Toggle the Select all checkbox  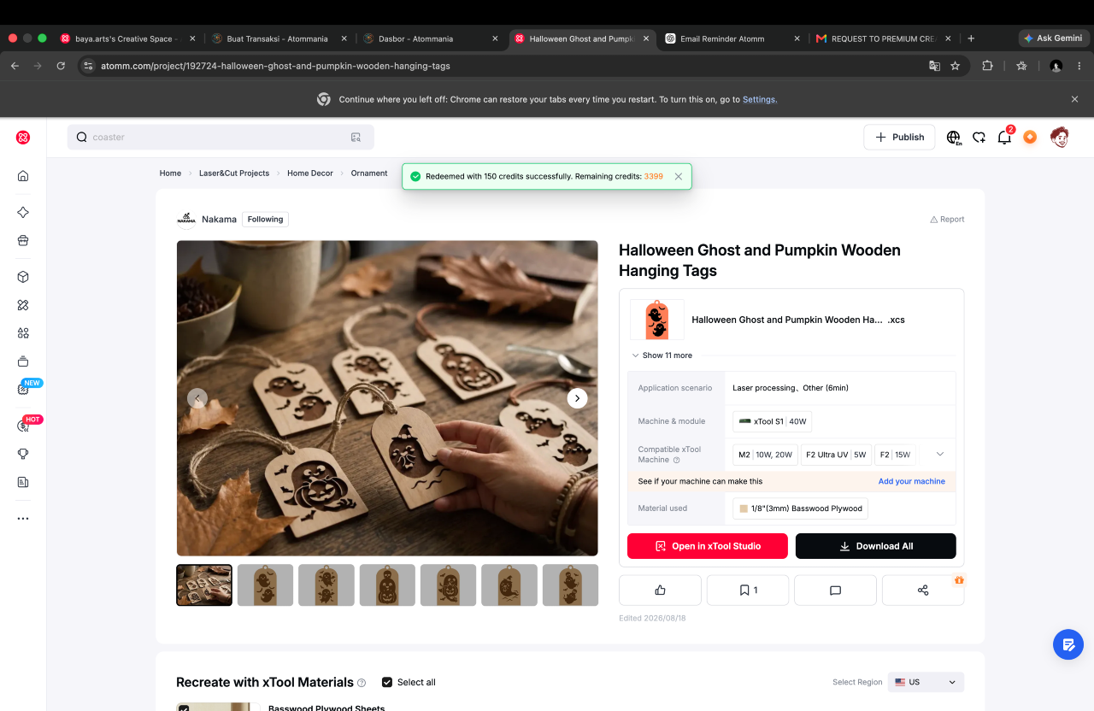click(387, 682)
